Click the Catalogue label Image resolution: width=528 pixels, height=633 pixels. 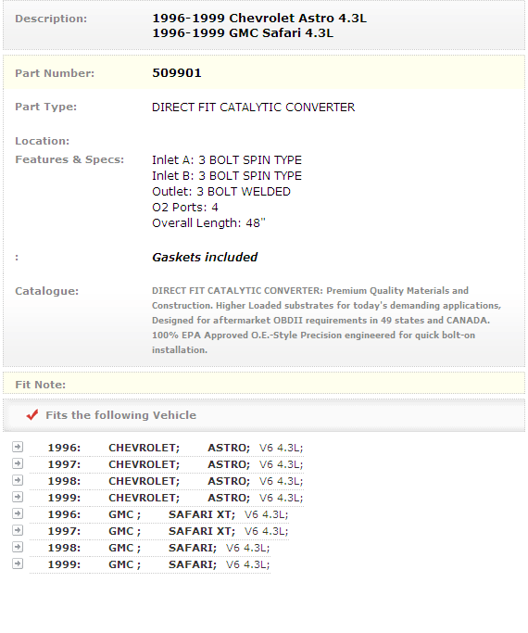tap(47, 291)
